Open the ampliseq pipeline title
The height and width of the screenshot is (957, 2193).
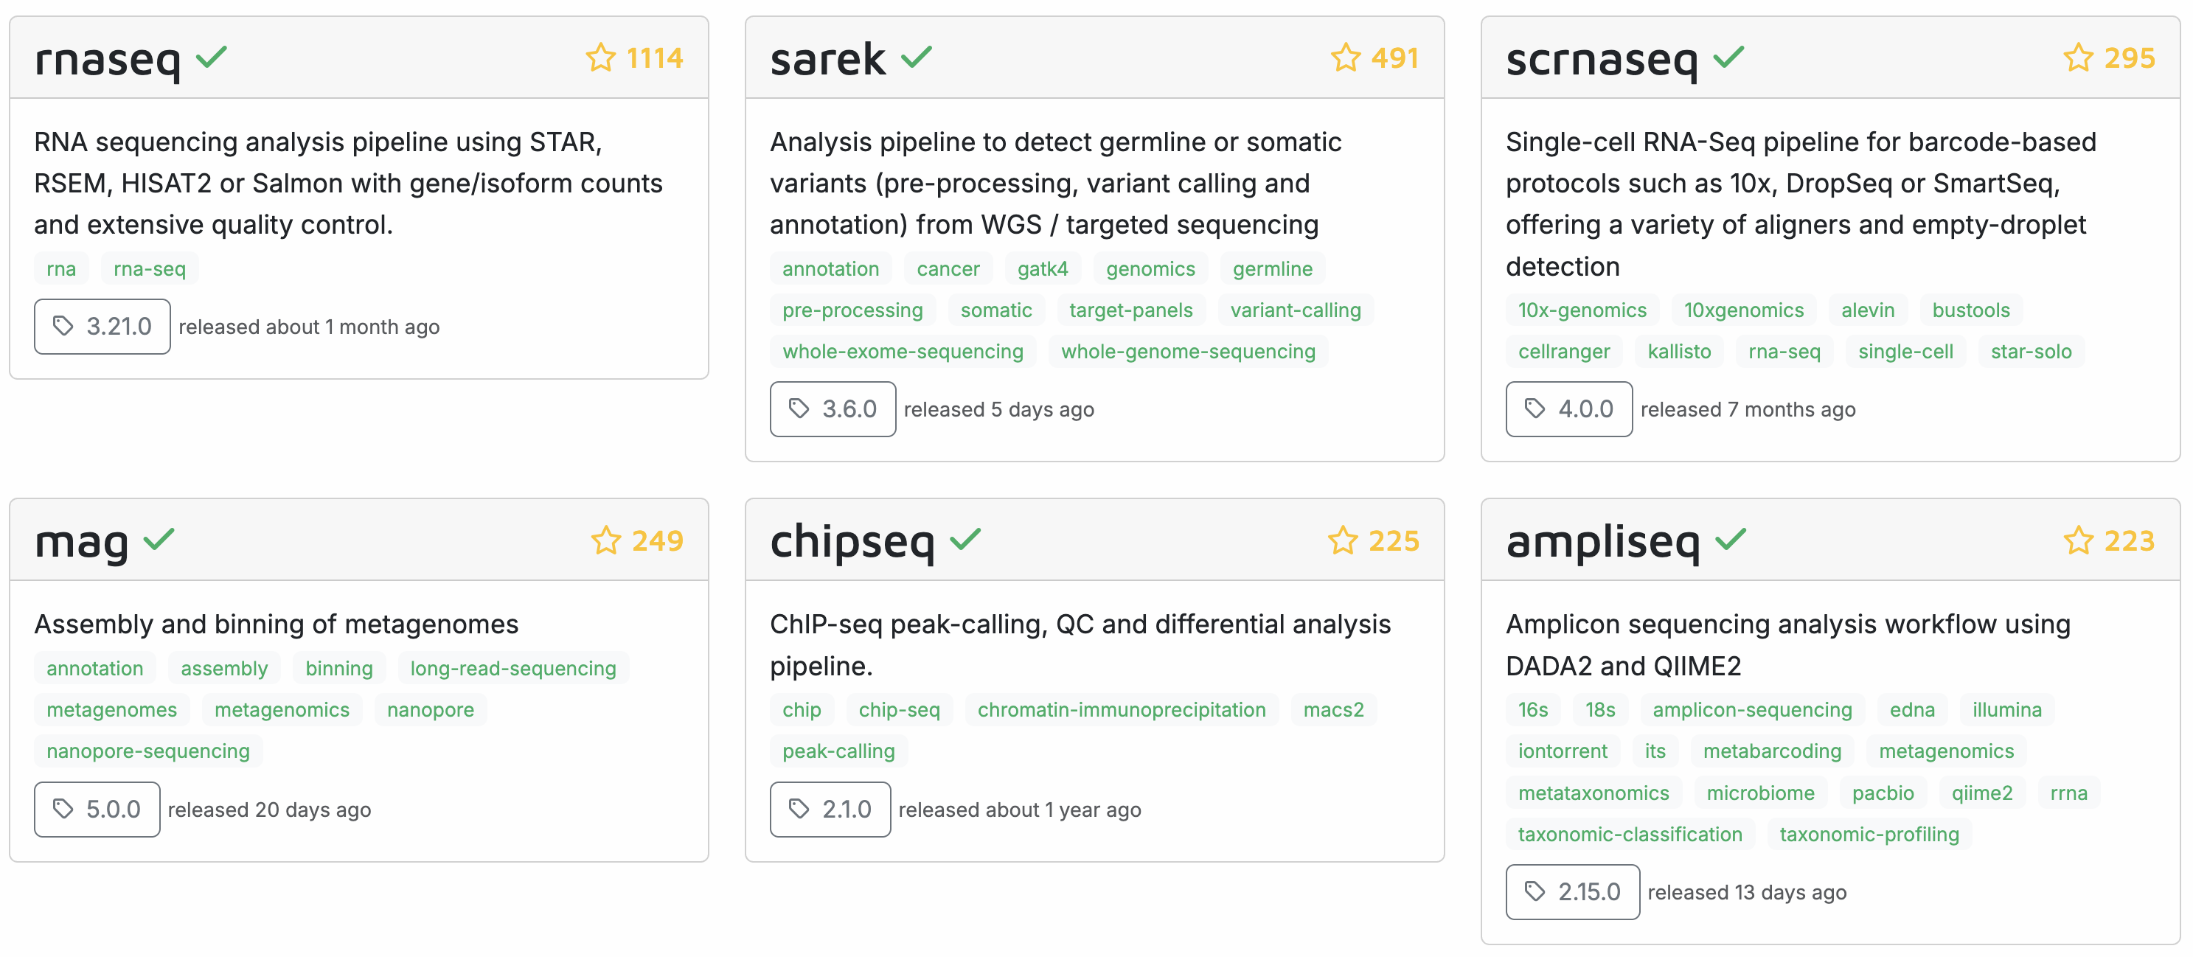point(1602,541)
